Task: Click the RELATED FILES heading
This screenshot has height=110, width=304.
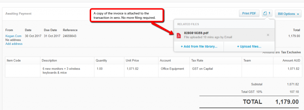Action: point(188,24)
